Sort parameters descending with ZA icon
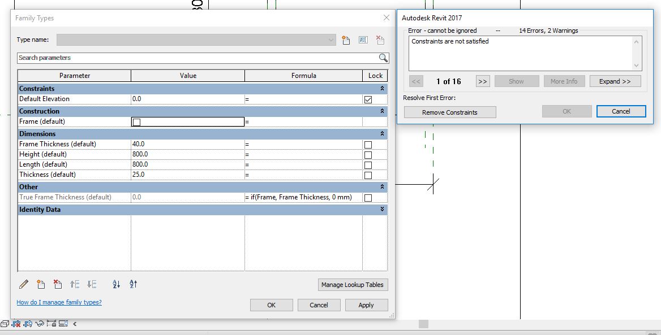The height and width of the screenshot is (335, 661). [x=133, y=284]
